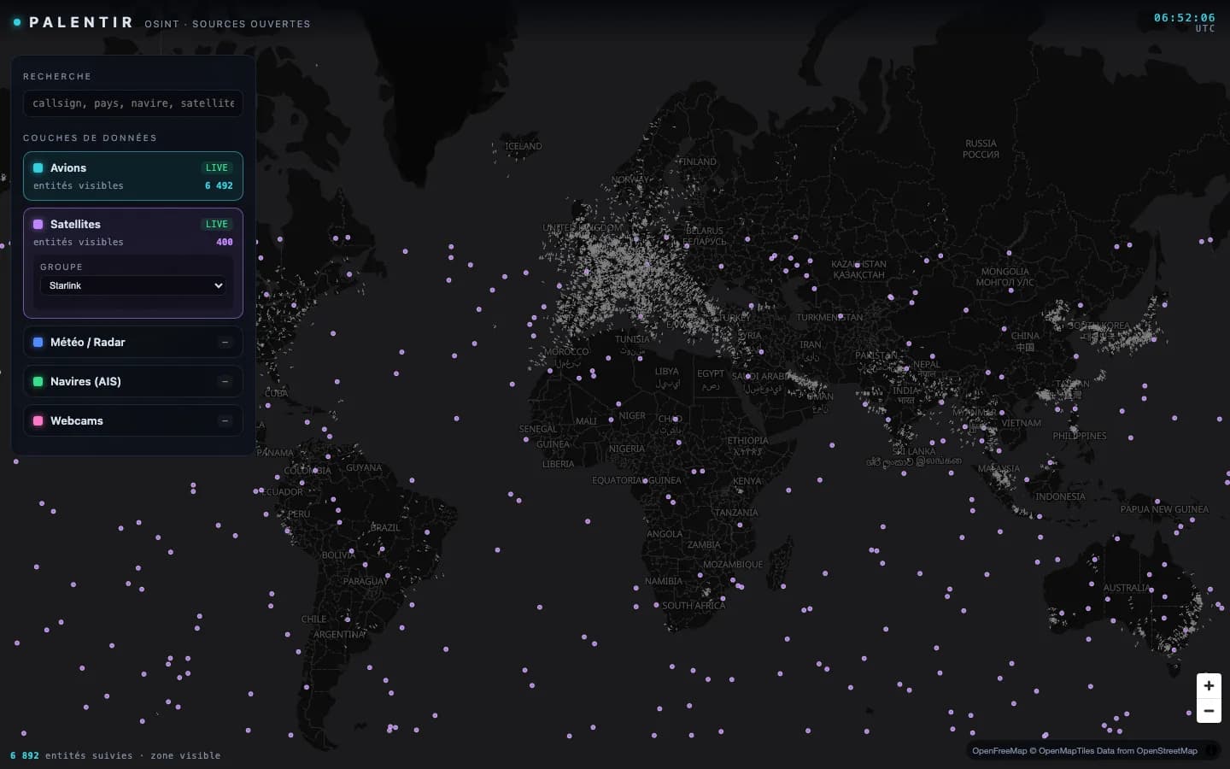Click the dash indicator on Webcams row
The height and width of the screenshot is (769, 1230).
click(225, 420)
